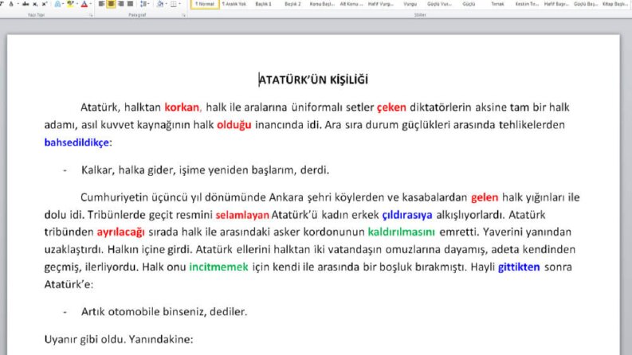Click the title ATATÜRK'ÜN KİŞİLİĞİ
Image resolution: width=632 pixels, height=355 pixels.
click(313, 80)
